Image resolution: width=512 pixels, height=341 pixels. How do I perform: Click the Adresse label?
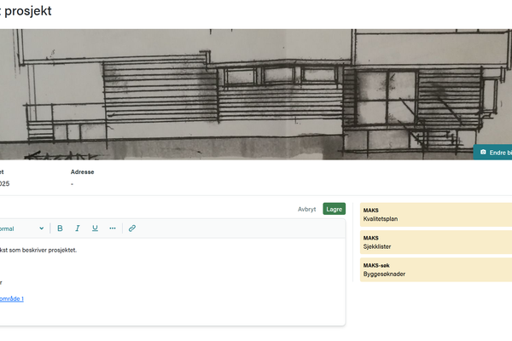coord(82,172)
